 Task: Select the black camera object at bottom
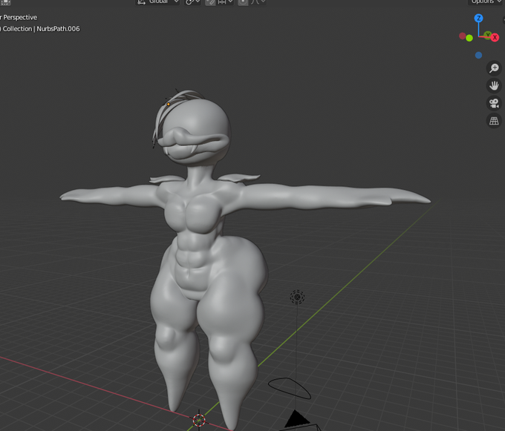298,420
